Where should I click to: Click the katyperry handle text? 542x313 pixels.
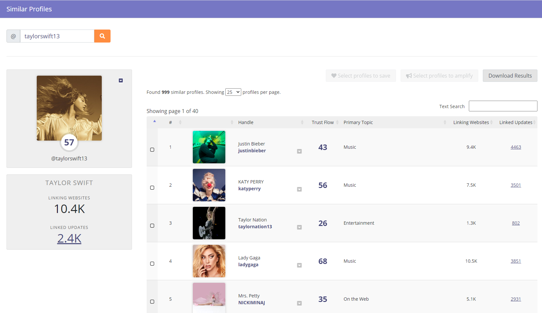click(x=249, y=189)
